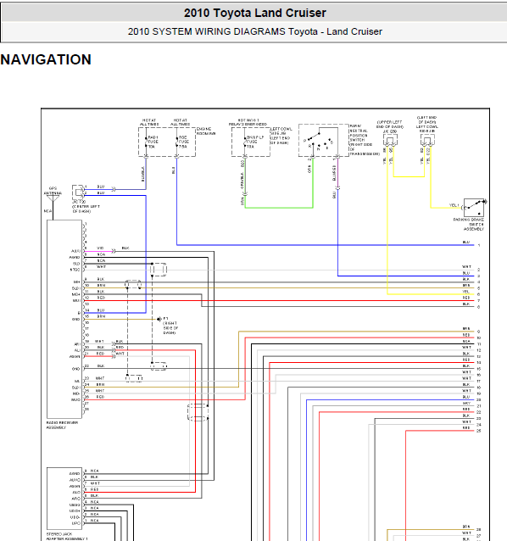Viewport: 507px width, 541px height.
Task: Click the NAVIGATION section heading
Action: pyautogui.click(x=46, y=59)
